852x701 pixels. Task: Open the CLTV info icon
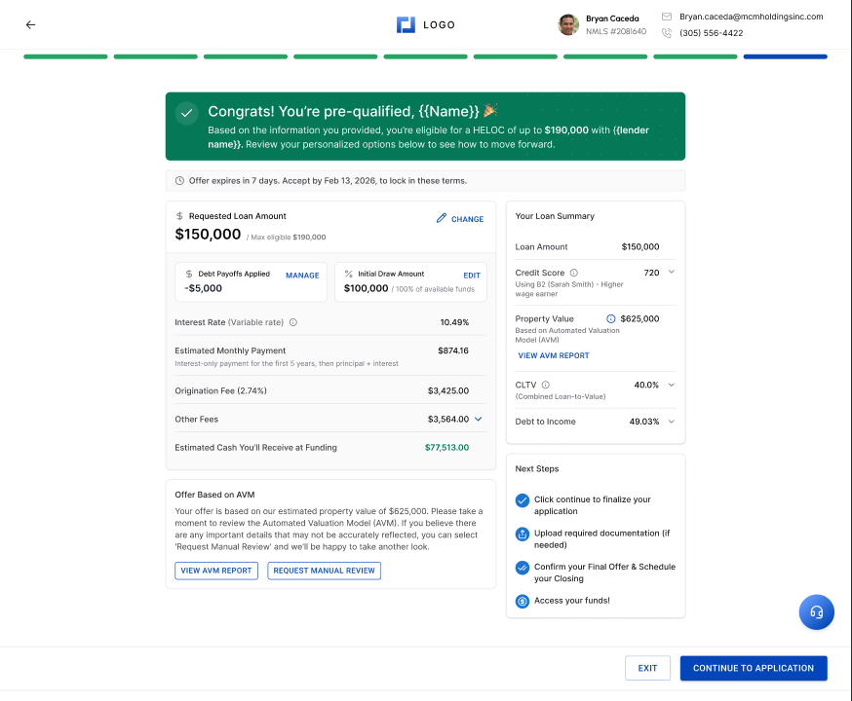[546, 385]
